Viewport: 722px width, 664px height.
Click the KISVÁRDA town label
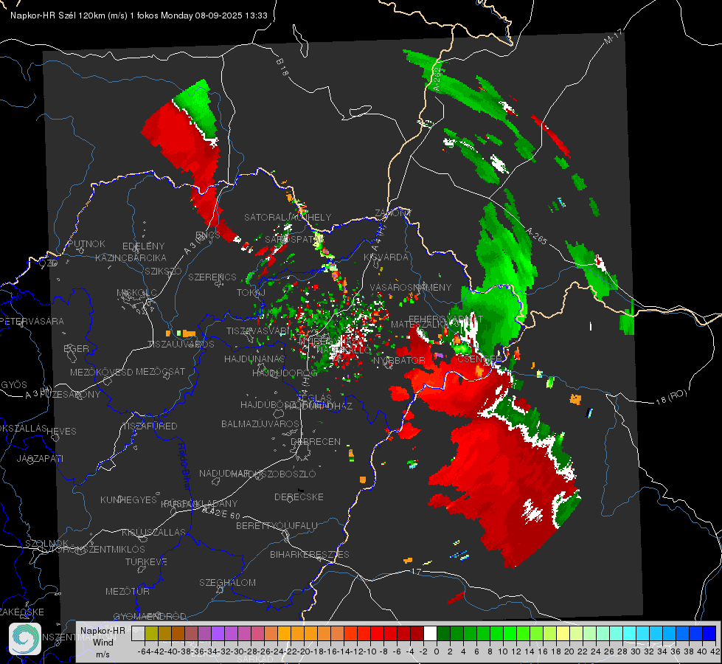pos(386,257)
